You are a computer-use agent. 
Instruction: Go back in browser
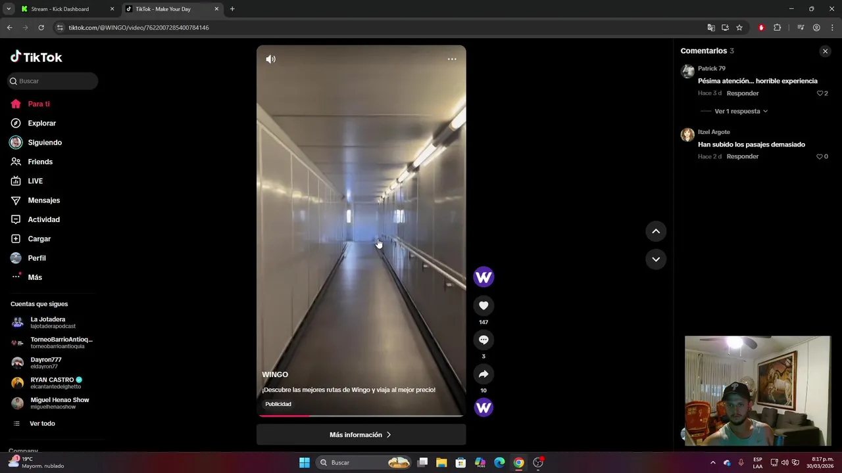click(9, 28)
